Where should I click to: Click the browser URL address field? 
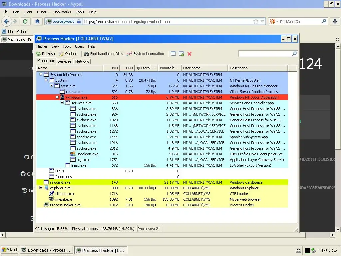168,21
